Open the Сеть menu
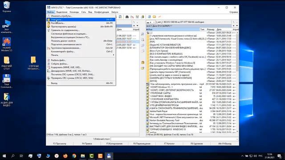The image size is (285, 160). pos(84,12)
